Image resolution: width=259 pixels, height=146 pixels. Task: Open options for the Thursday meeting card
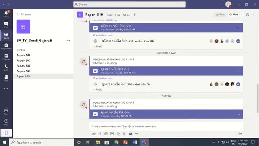click(x=238, y=71)
